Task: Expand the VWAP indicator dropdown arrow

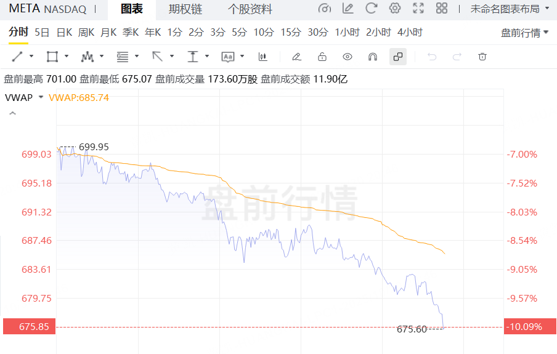Action: click(41, 97)
